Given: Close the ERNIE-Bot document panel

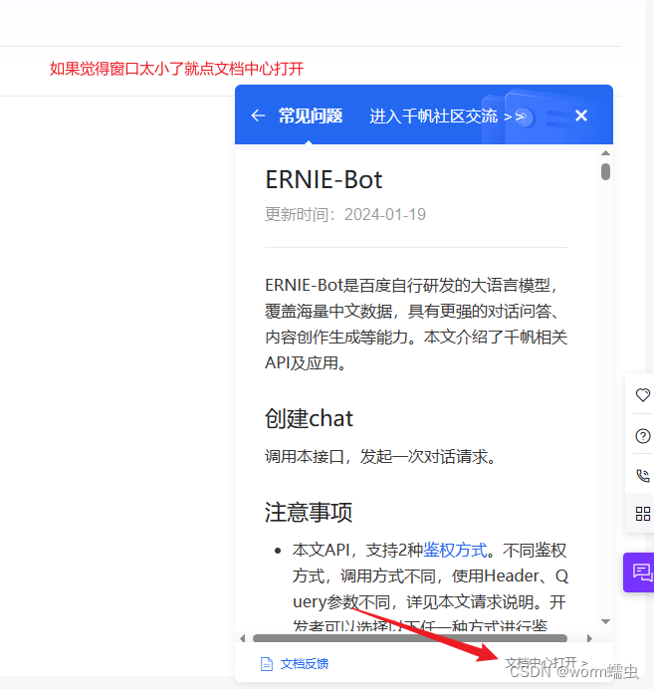Looking at the screenshot, I should pos(581,115).
